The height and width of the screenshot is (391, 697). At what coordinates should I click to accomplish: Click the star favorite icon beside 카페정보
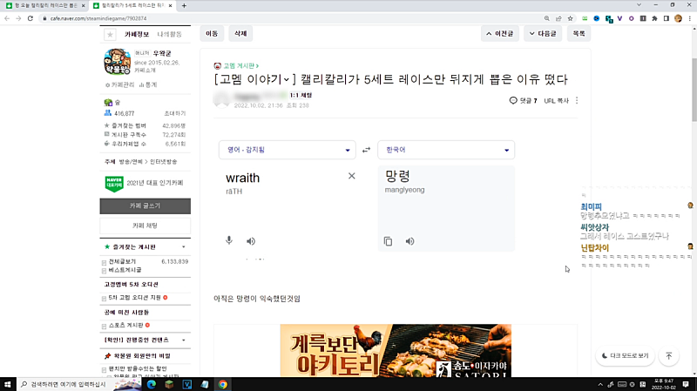point(110,34)
